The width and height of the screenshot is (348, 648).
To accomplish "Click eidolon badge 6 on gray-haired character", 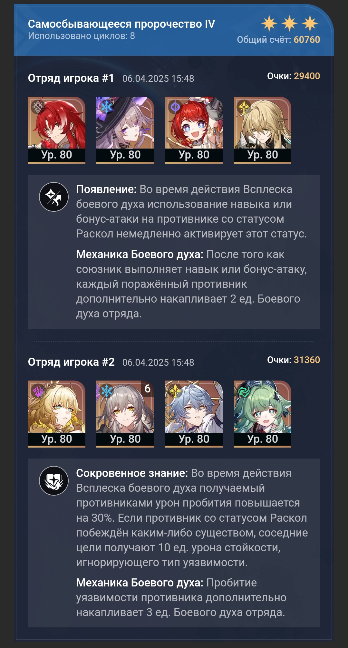I will [x=148, y=389].
